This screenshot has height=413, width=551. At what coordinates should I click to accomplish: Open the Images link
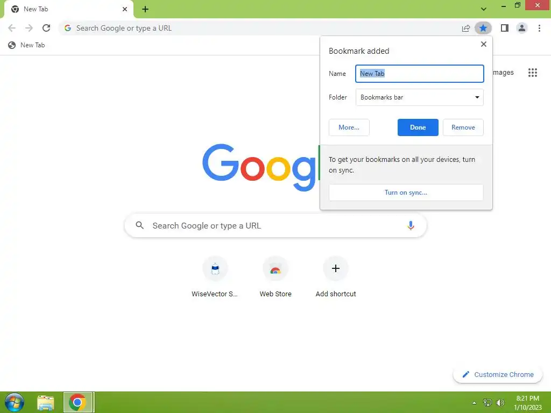tap(503, 73)
